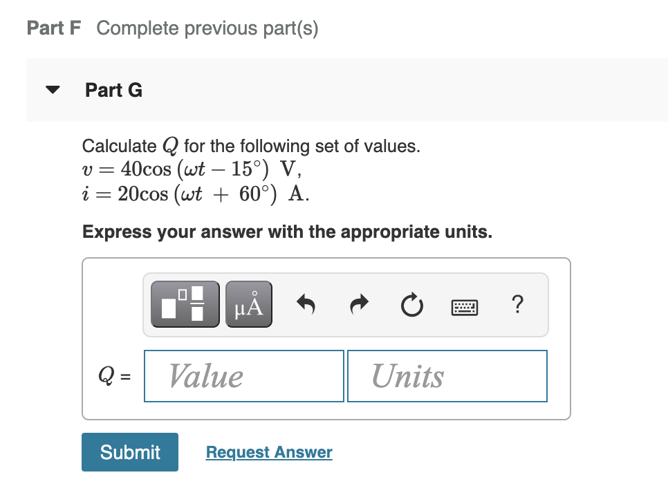Click the circular reset icon
Viewport: 668px width, 495px height.
(x=411, y=304)
